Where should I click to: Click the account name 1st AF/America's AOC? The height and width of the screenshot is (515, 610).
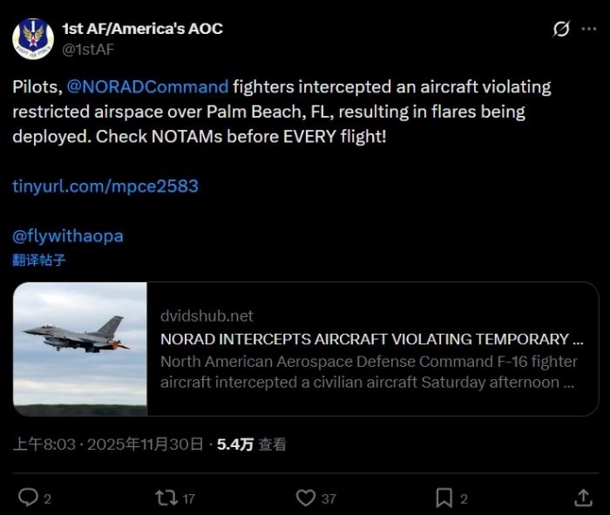click(142, 29)
